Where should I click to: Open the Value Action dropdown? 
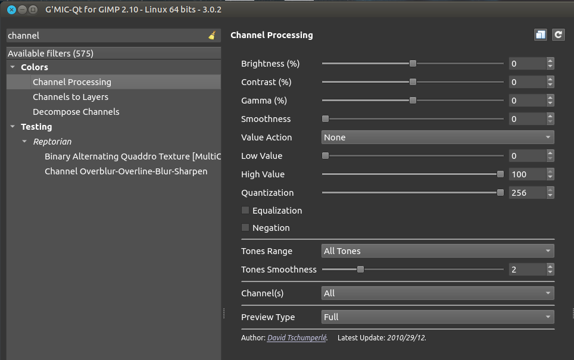(437, 137)
